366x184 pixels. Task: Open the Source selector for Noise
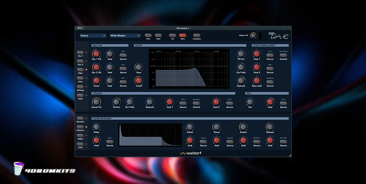click(123, 82)
